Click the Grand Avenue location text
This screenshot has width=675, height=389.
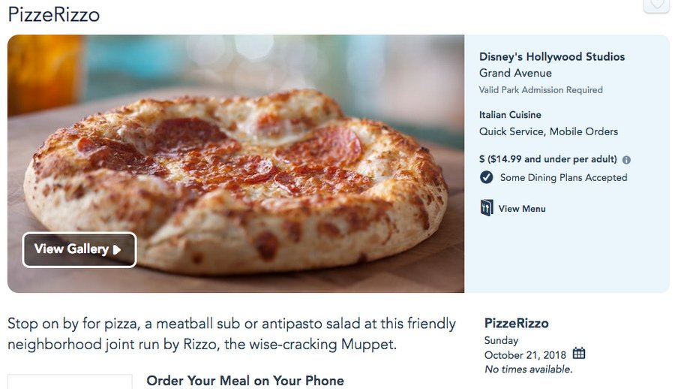515,74
